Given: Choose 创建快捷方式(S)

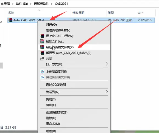Looking at the screenshot, I should (x=74, y=112).
